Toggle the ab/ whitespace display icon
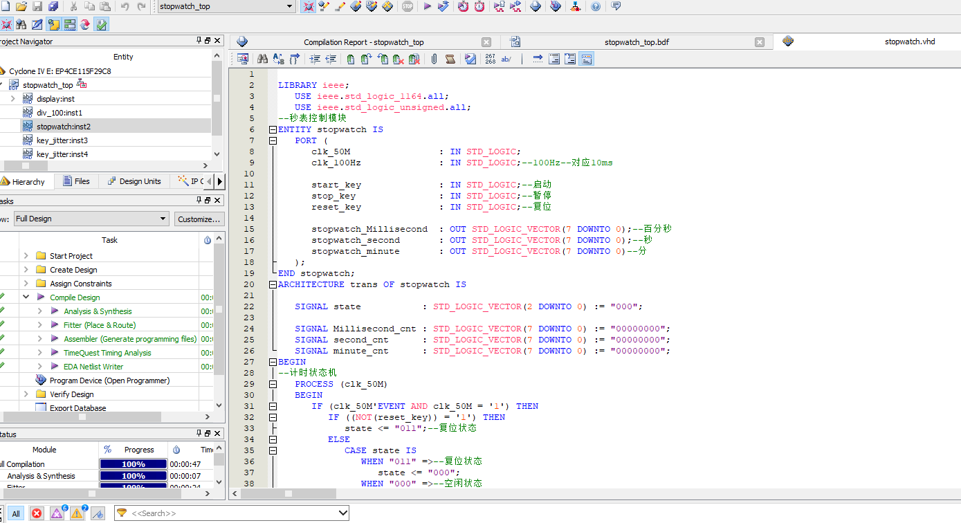 point(506,59)
